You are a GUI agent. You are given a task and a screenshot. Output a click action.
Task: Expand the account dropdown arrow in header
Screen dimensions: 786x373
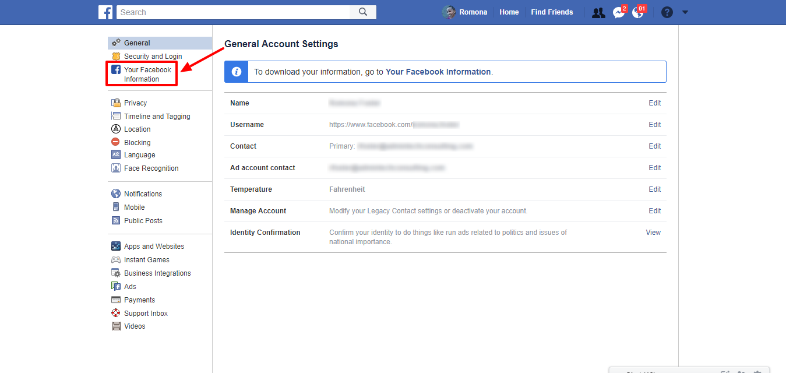coord(685,12)
